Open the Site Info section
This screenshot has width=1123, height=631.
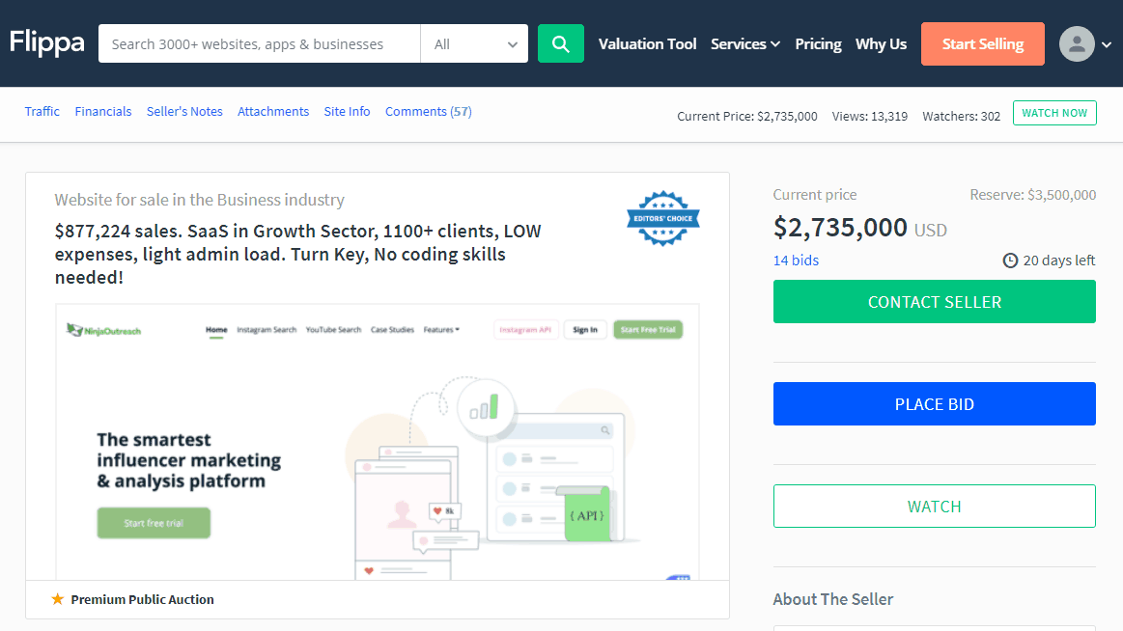pyautogui.click(x=347, y=112)
